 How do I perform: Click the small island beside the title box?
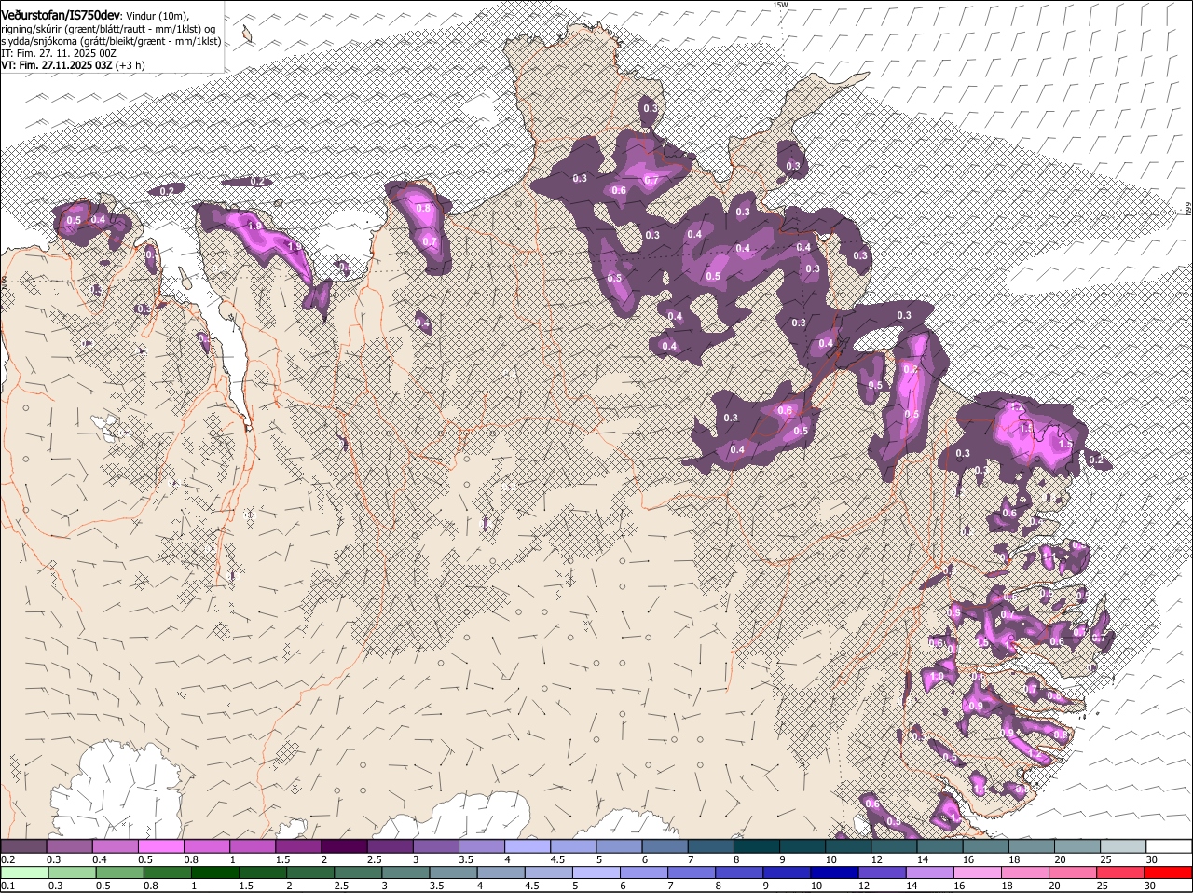click(x=247, y=34)
